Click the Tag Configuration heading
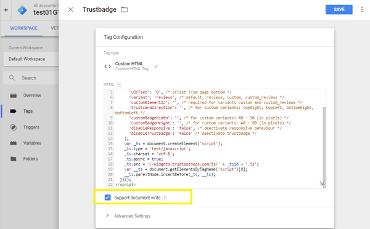This screenshot has width=370, height=229. pyautogui.click(x=123, y=37)
